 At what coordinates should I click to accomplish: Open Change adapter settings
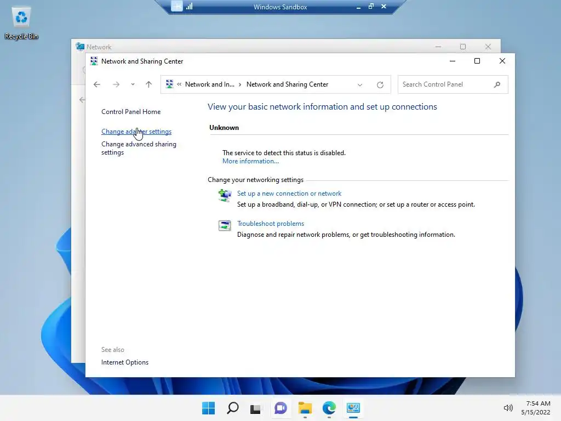[136, 132]
